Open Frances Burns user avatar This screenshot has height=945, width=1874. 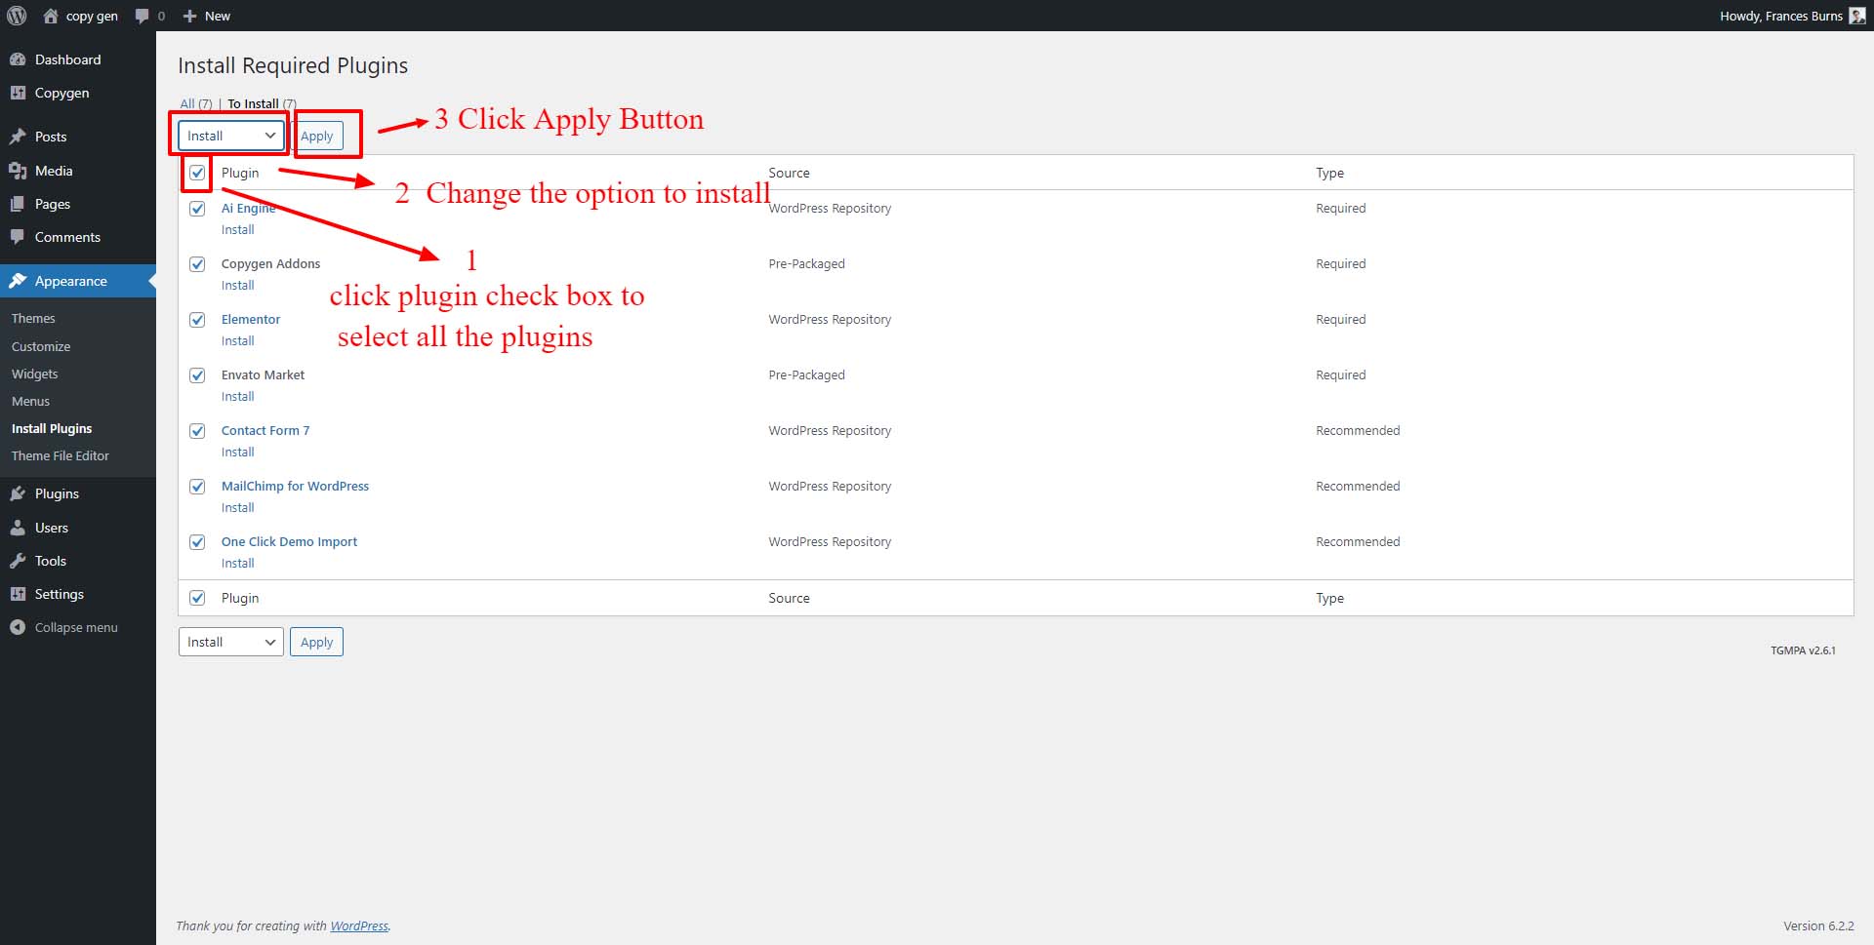[1857, 16]
